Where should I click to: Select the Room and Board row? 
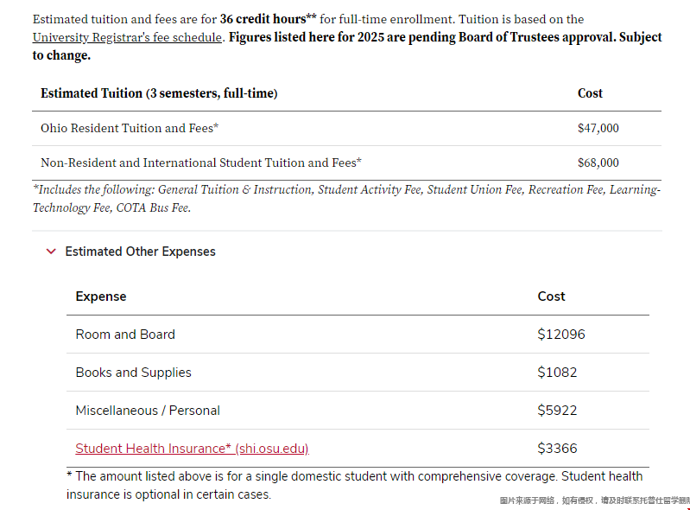[x=358, y=335]
